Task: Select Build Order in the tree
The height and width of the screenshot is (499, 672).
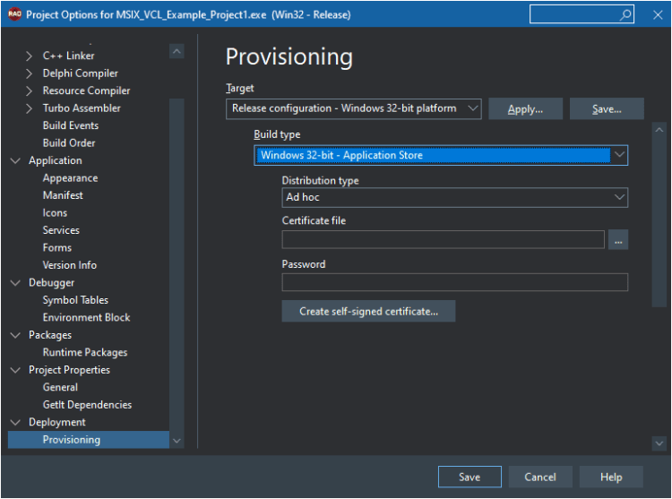Action: tap(69, 143)
